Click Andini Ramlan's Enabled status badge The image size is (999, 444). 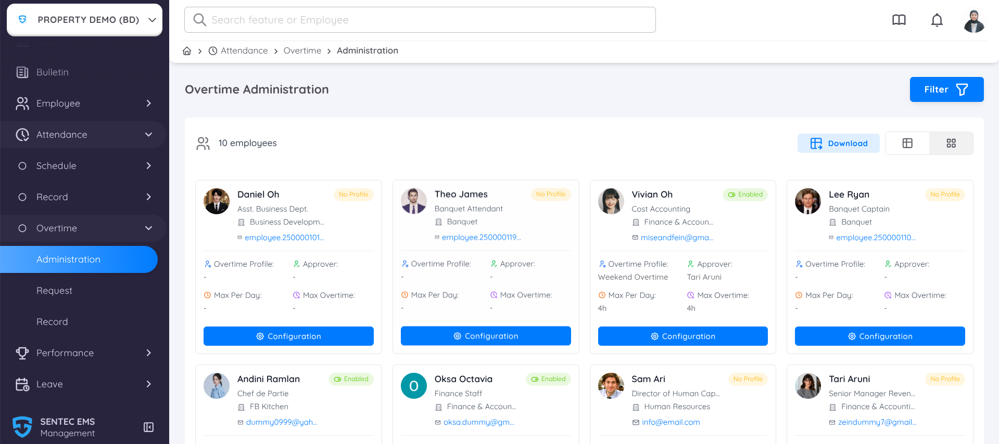(351, 379)
